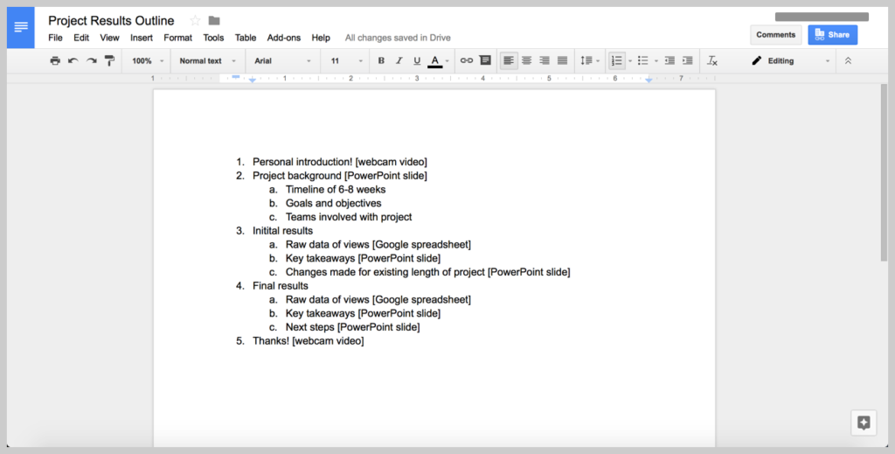Viewport: 895px width, 454px height.
Task: Open the Add-ons menu
Action: point(284,38)
